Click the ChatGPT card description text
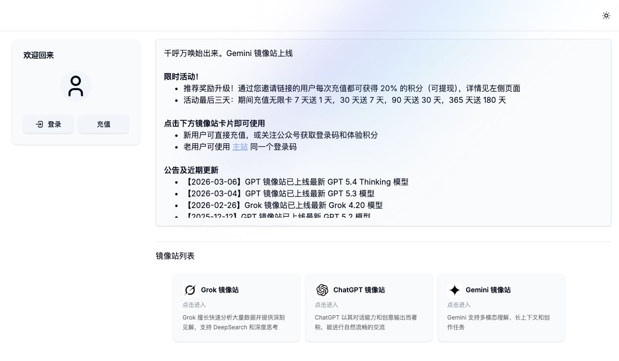The image size is (619, 361). pyautogui.click(x=366, y=322)
